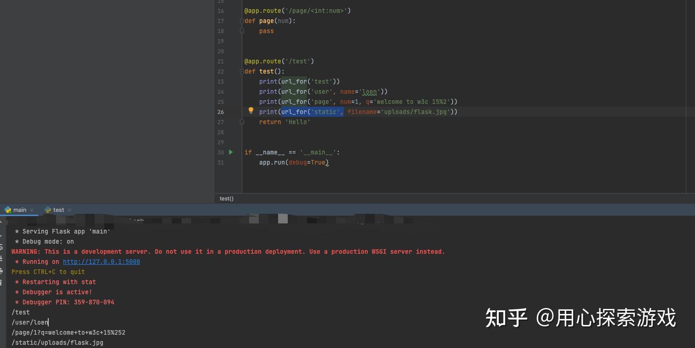
Task: Close the test tab with its x
Action: pyautogui.click(x=69, y=210)
